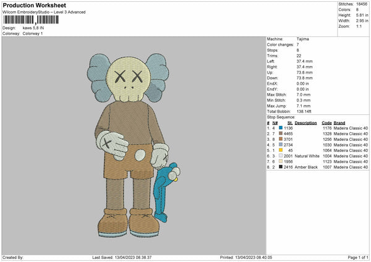
Task: Click the blue thread swatch for code 1176
Action: 281,128
